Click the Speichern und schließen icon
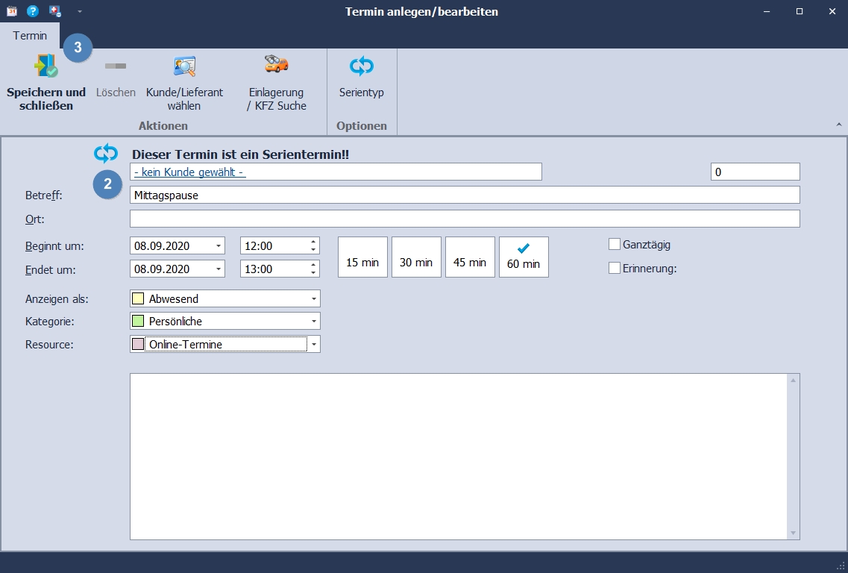The image size is (848, 573). tap(45, 67)
